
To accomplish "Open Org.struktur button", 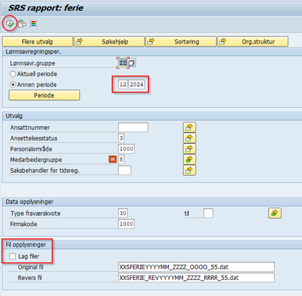I will click(253, 41).
